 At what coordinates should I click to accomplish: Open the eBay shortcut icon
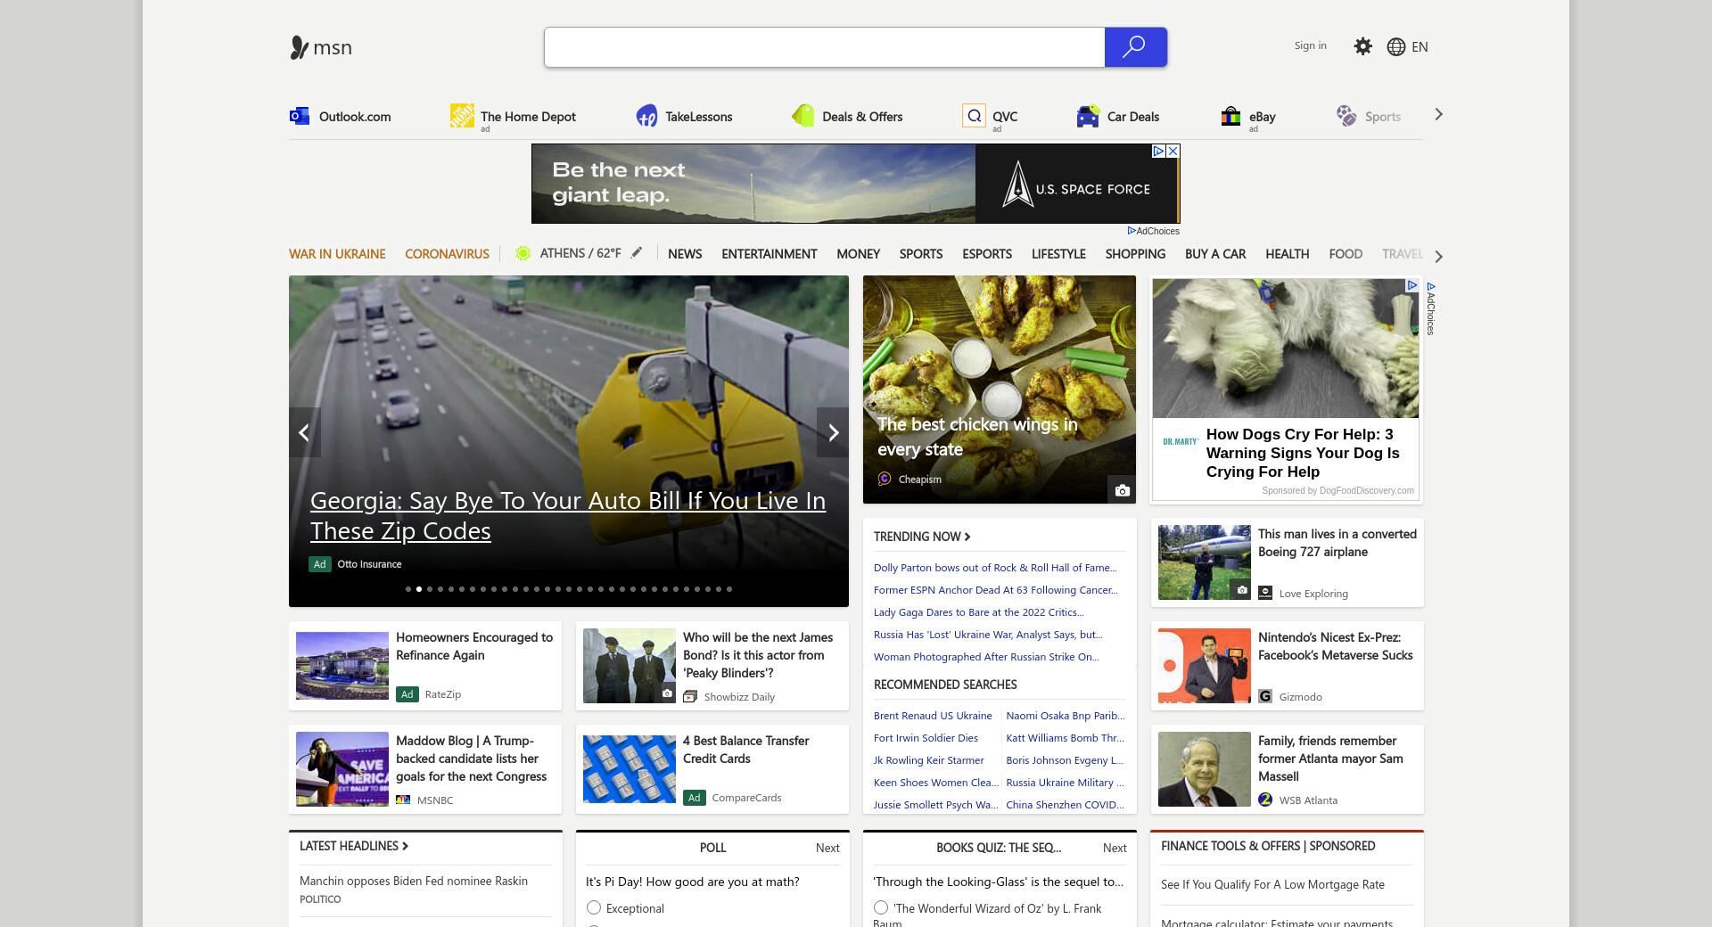click(1230, 116)
